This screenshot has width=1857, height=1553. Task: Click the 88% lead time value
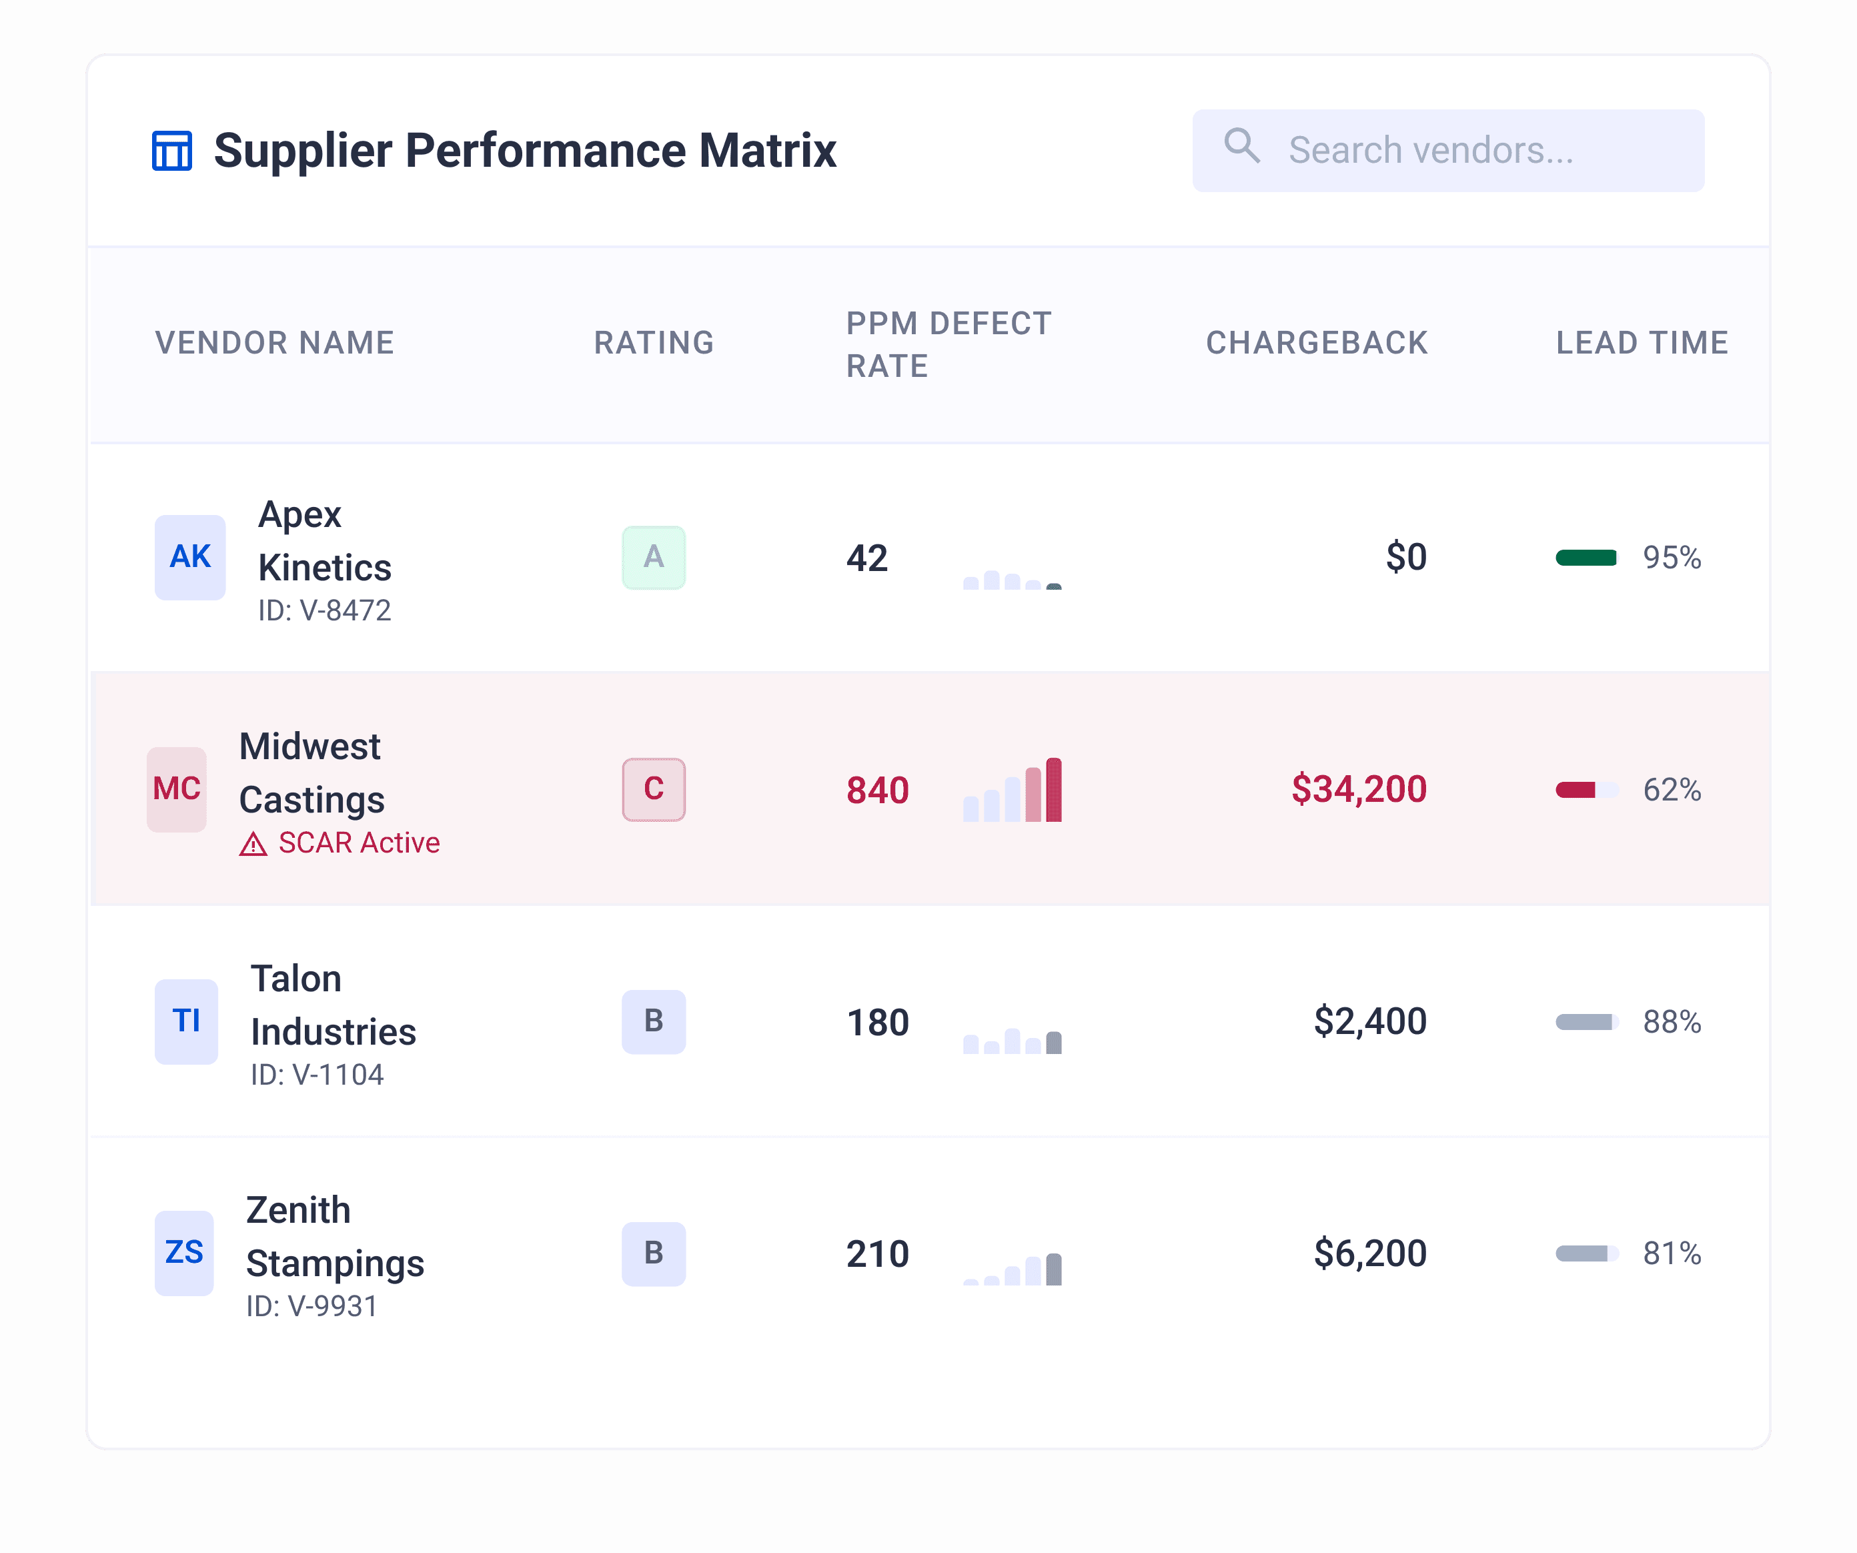click(x=1672, y=1021)
